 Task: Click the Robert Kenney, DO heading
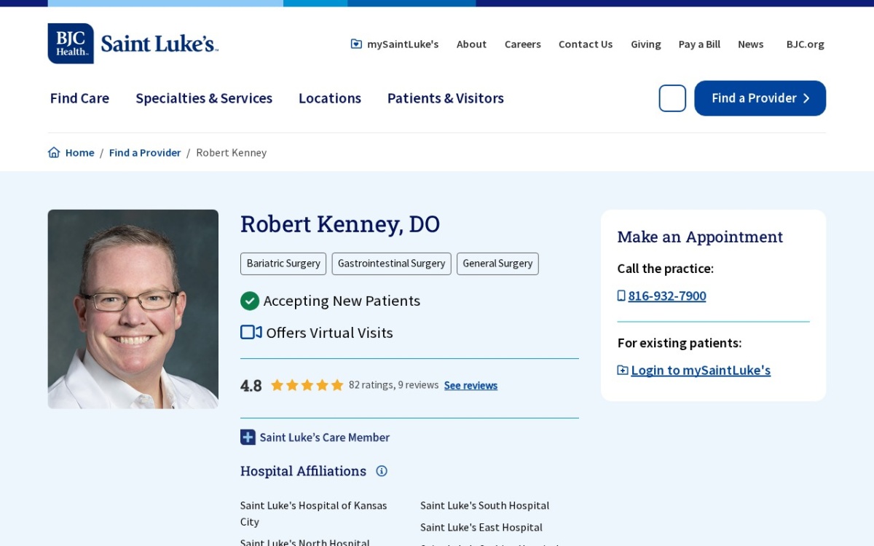(340, 224)
